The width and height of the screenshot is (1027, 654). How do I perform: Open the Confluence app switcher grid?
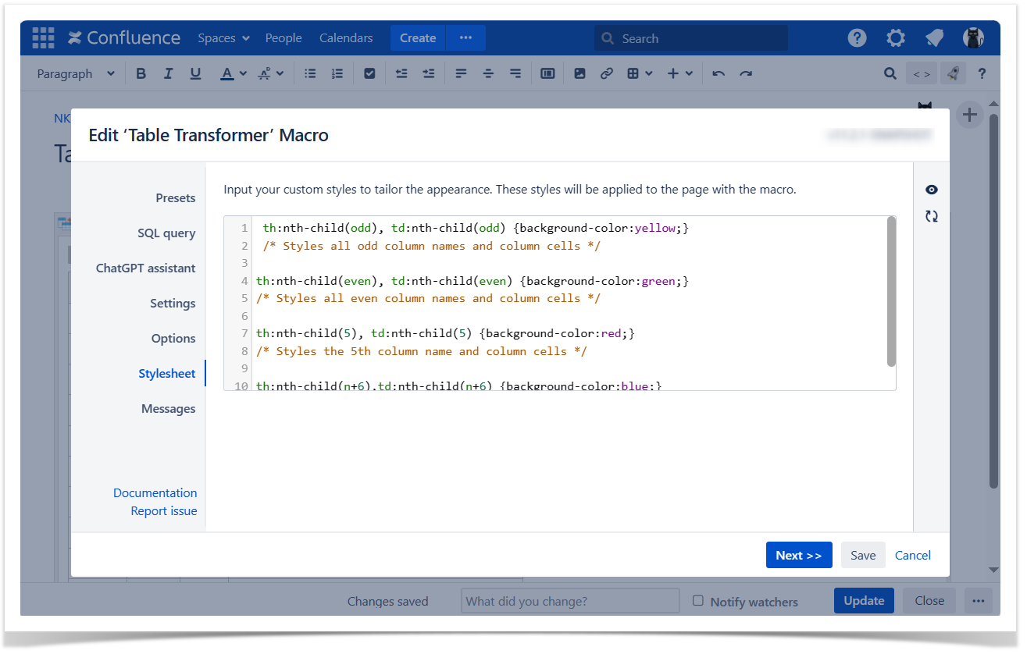click(x=43, y=37)
